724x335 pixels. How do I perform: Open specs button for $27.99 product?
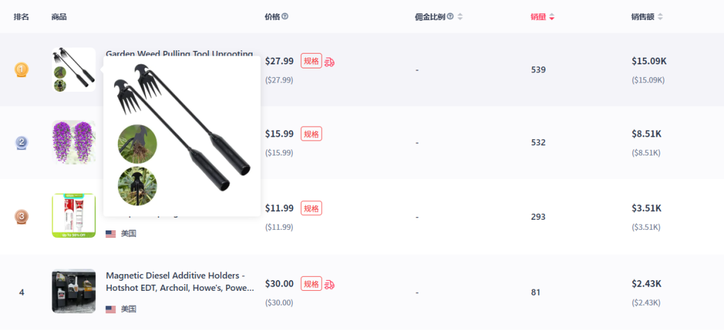point(311,61)
